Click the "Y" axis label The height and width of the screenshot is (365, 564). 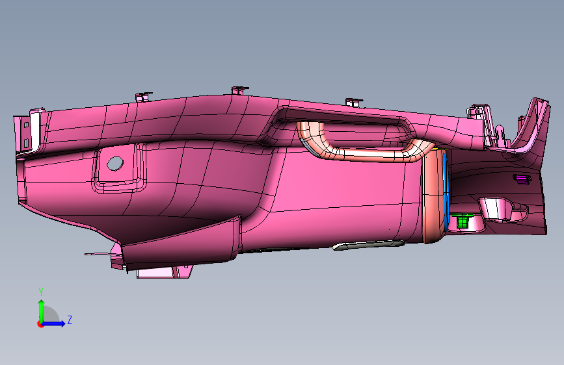(41, 292)
